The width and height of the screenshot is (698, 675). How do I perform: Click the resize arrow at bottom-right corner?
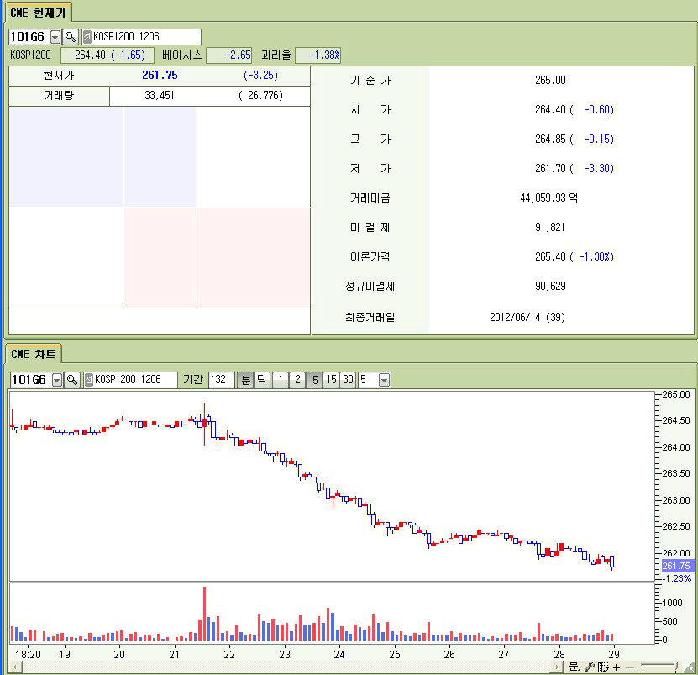tap(690, 667)
